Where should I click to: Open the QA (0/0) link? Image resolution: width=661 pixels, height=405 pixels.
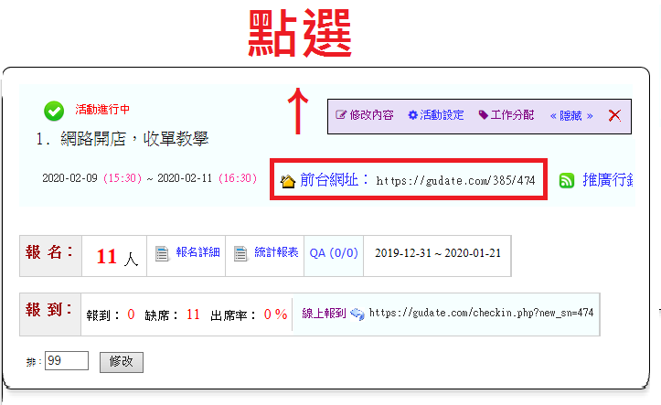334,252
